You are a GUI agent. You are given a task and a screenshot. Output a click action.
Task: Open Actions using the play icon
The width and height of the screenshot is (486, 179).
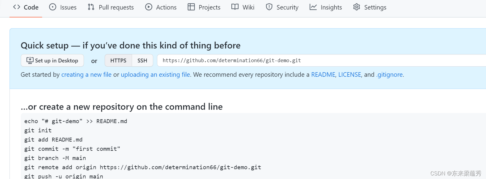(148, 7)
